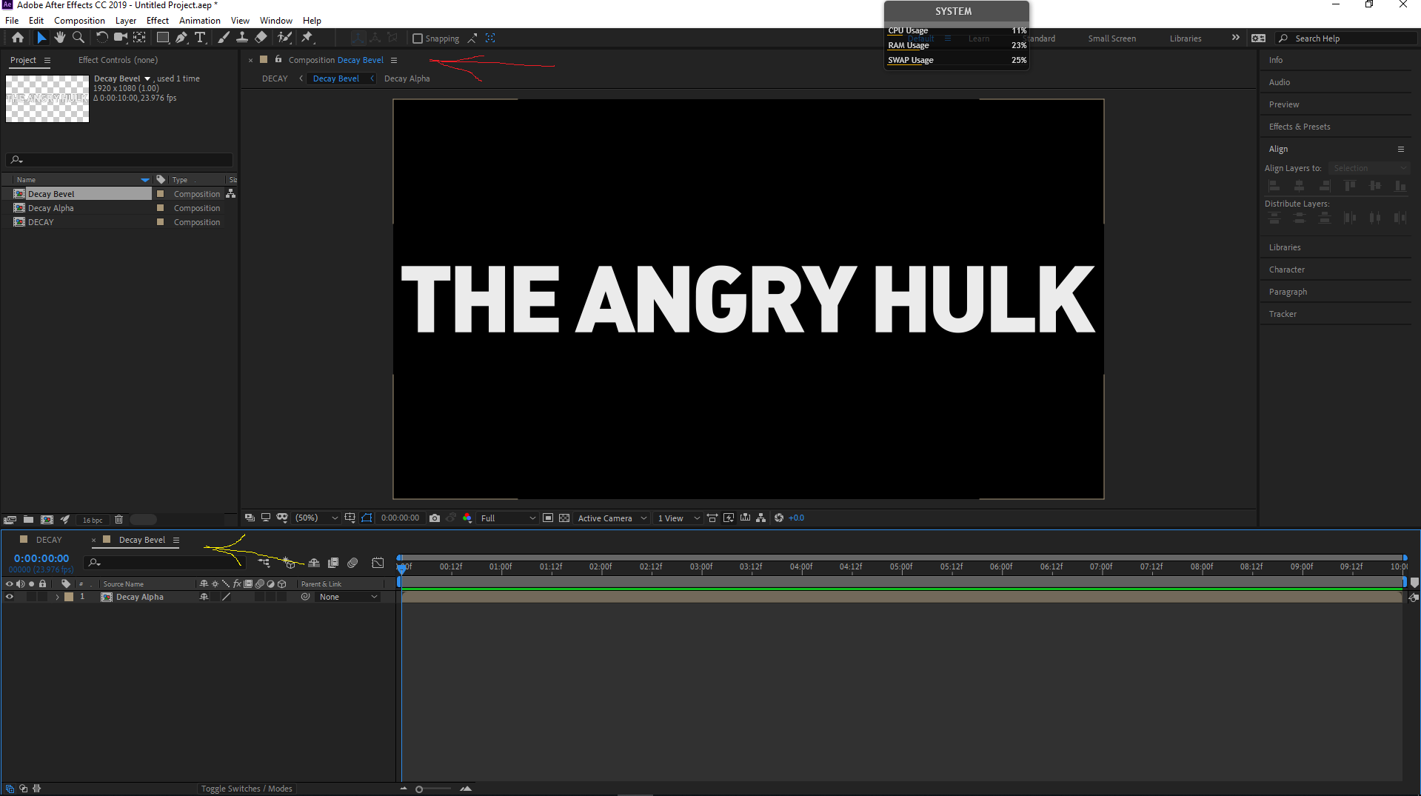This screenshot has width=1421, height=796.
Task: Select the Selection (arrow) tool
Action: [41, 38]
